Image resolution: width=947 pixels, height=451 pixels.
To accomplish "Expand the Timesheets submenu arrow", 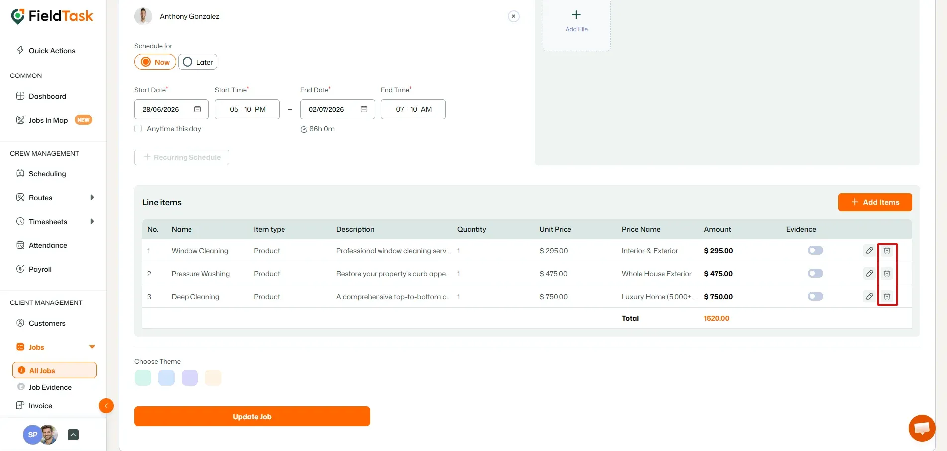I will pos(92,221).
